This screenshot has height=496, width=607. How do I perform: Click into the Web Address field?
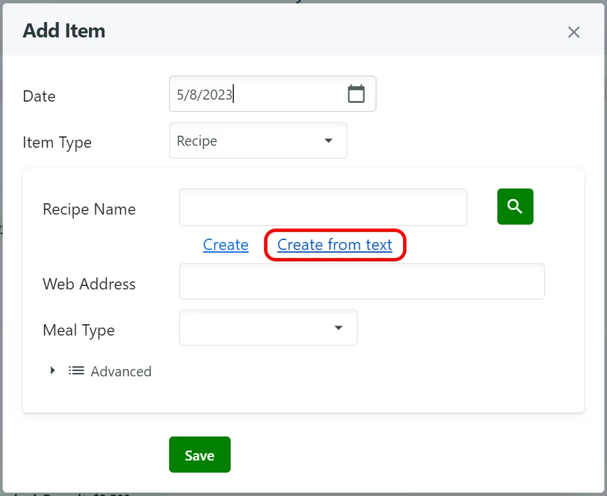(x=362, y=281)
